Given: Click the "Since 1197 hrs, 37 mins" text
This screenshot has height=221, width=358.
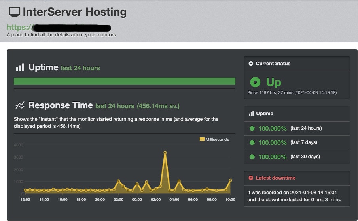Looking at the screenshot, I should tap(270, 92).
